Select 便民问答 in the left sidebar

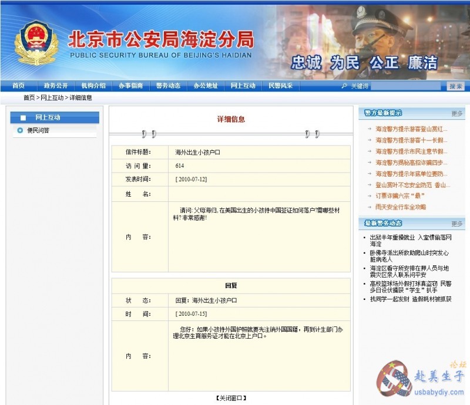tap(38, 130)
